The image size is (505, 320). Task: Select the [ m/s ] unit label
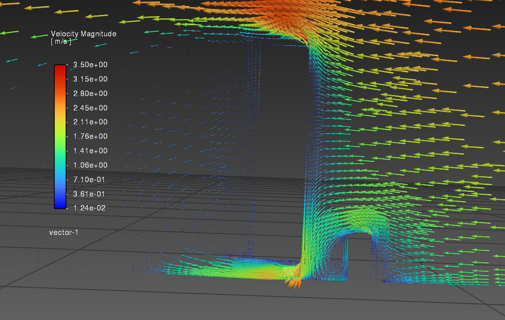pos(61,41)
